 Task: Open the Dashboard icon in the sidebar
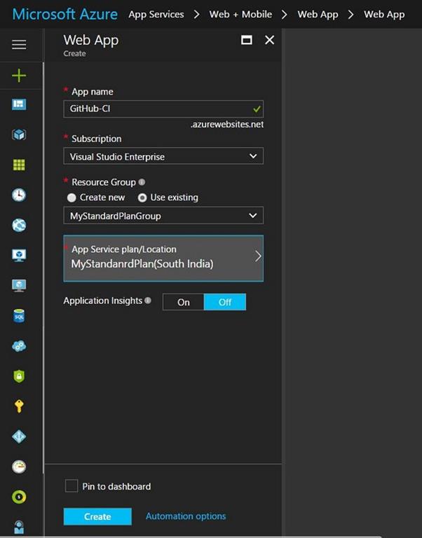(19, 104)
